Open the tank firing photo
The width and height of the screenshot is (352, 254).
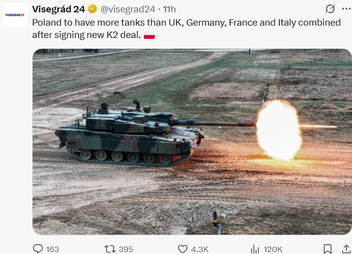point(192,142)
